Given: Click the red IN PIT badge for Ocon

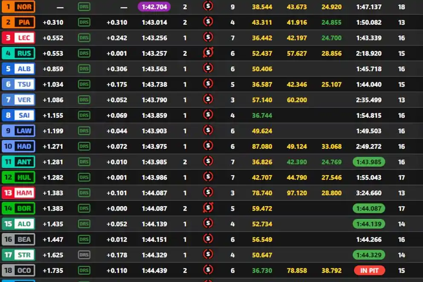Looking at the screenshot, I should pos(369,270).
